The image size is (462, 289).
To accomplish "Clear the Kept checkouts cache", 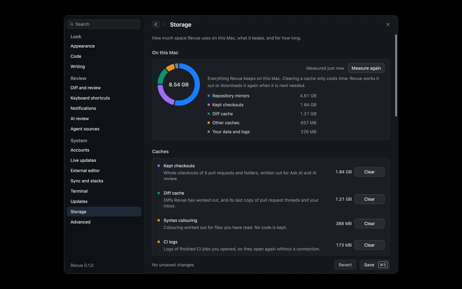I will coord(369,172).
